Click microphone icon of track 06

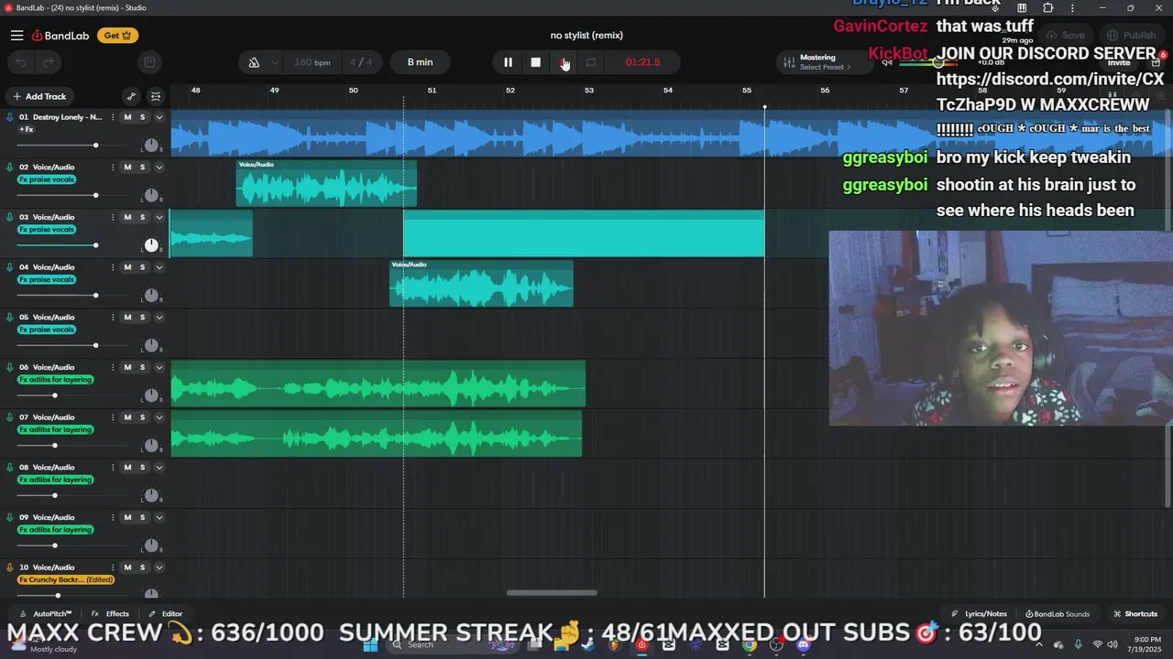(x=10, y=367)
